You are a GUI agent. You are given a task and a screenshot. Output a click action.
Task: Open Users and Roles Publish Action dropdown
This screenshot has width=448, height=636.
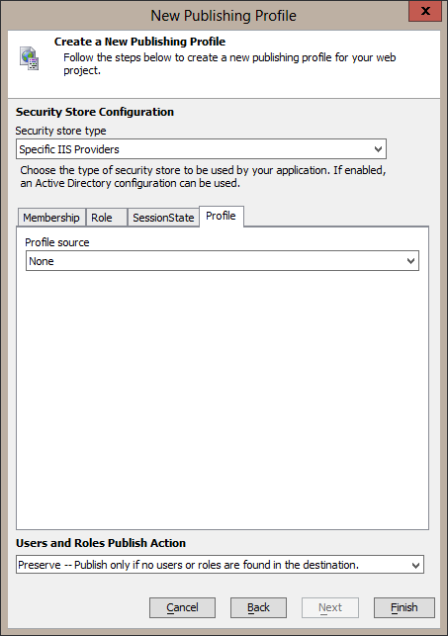pos(220,565)
